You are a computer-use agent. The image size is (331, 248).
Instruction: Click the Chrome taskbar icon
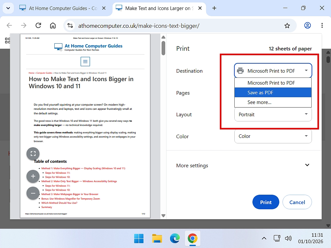193,239
